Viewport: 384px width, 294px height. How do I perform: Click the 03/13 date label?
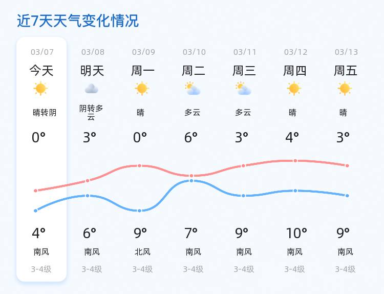(346, 52)
